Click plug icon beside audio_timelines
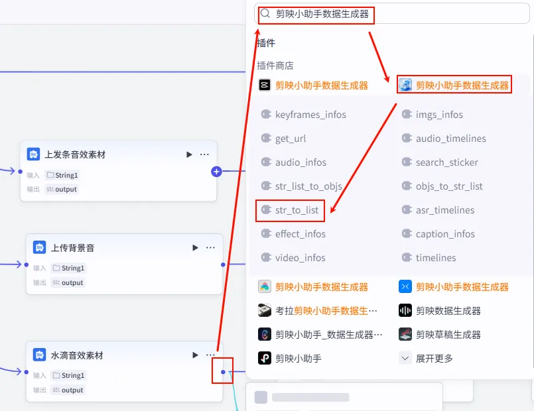Viewport: 534px width, 411px height. [406, 138]
